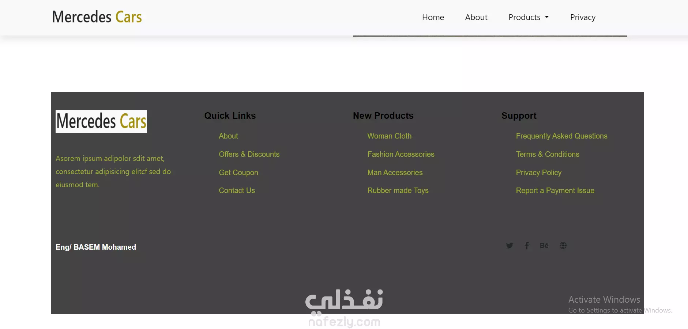This screenshot has width=688, height=329.
Task: Follow the Get Coupon link
Action: 238,173
